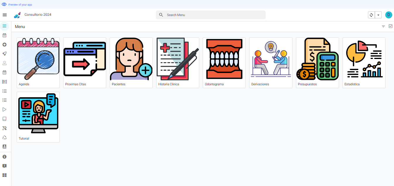Open the filter icon in Menu header
The height and width of the screenshot is (186, 394).
[x=383, y=27]
